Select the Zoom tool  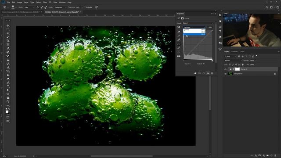click(8, 101)
